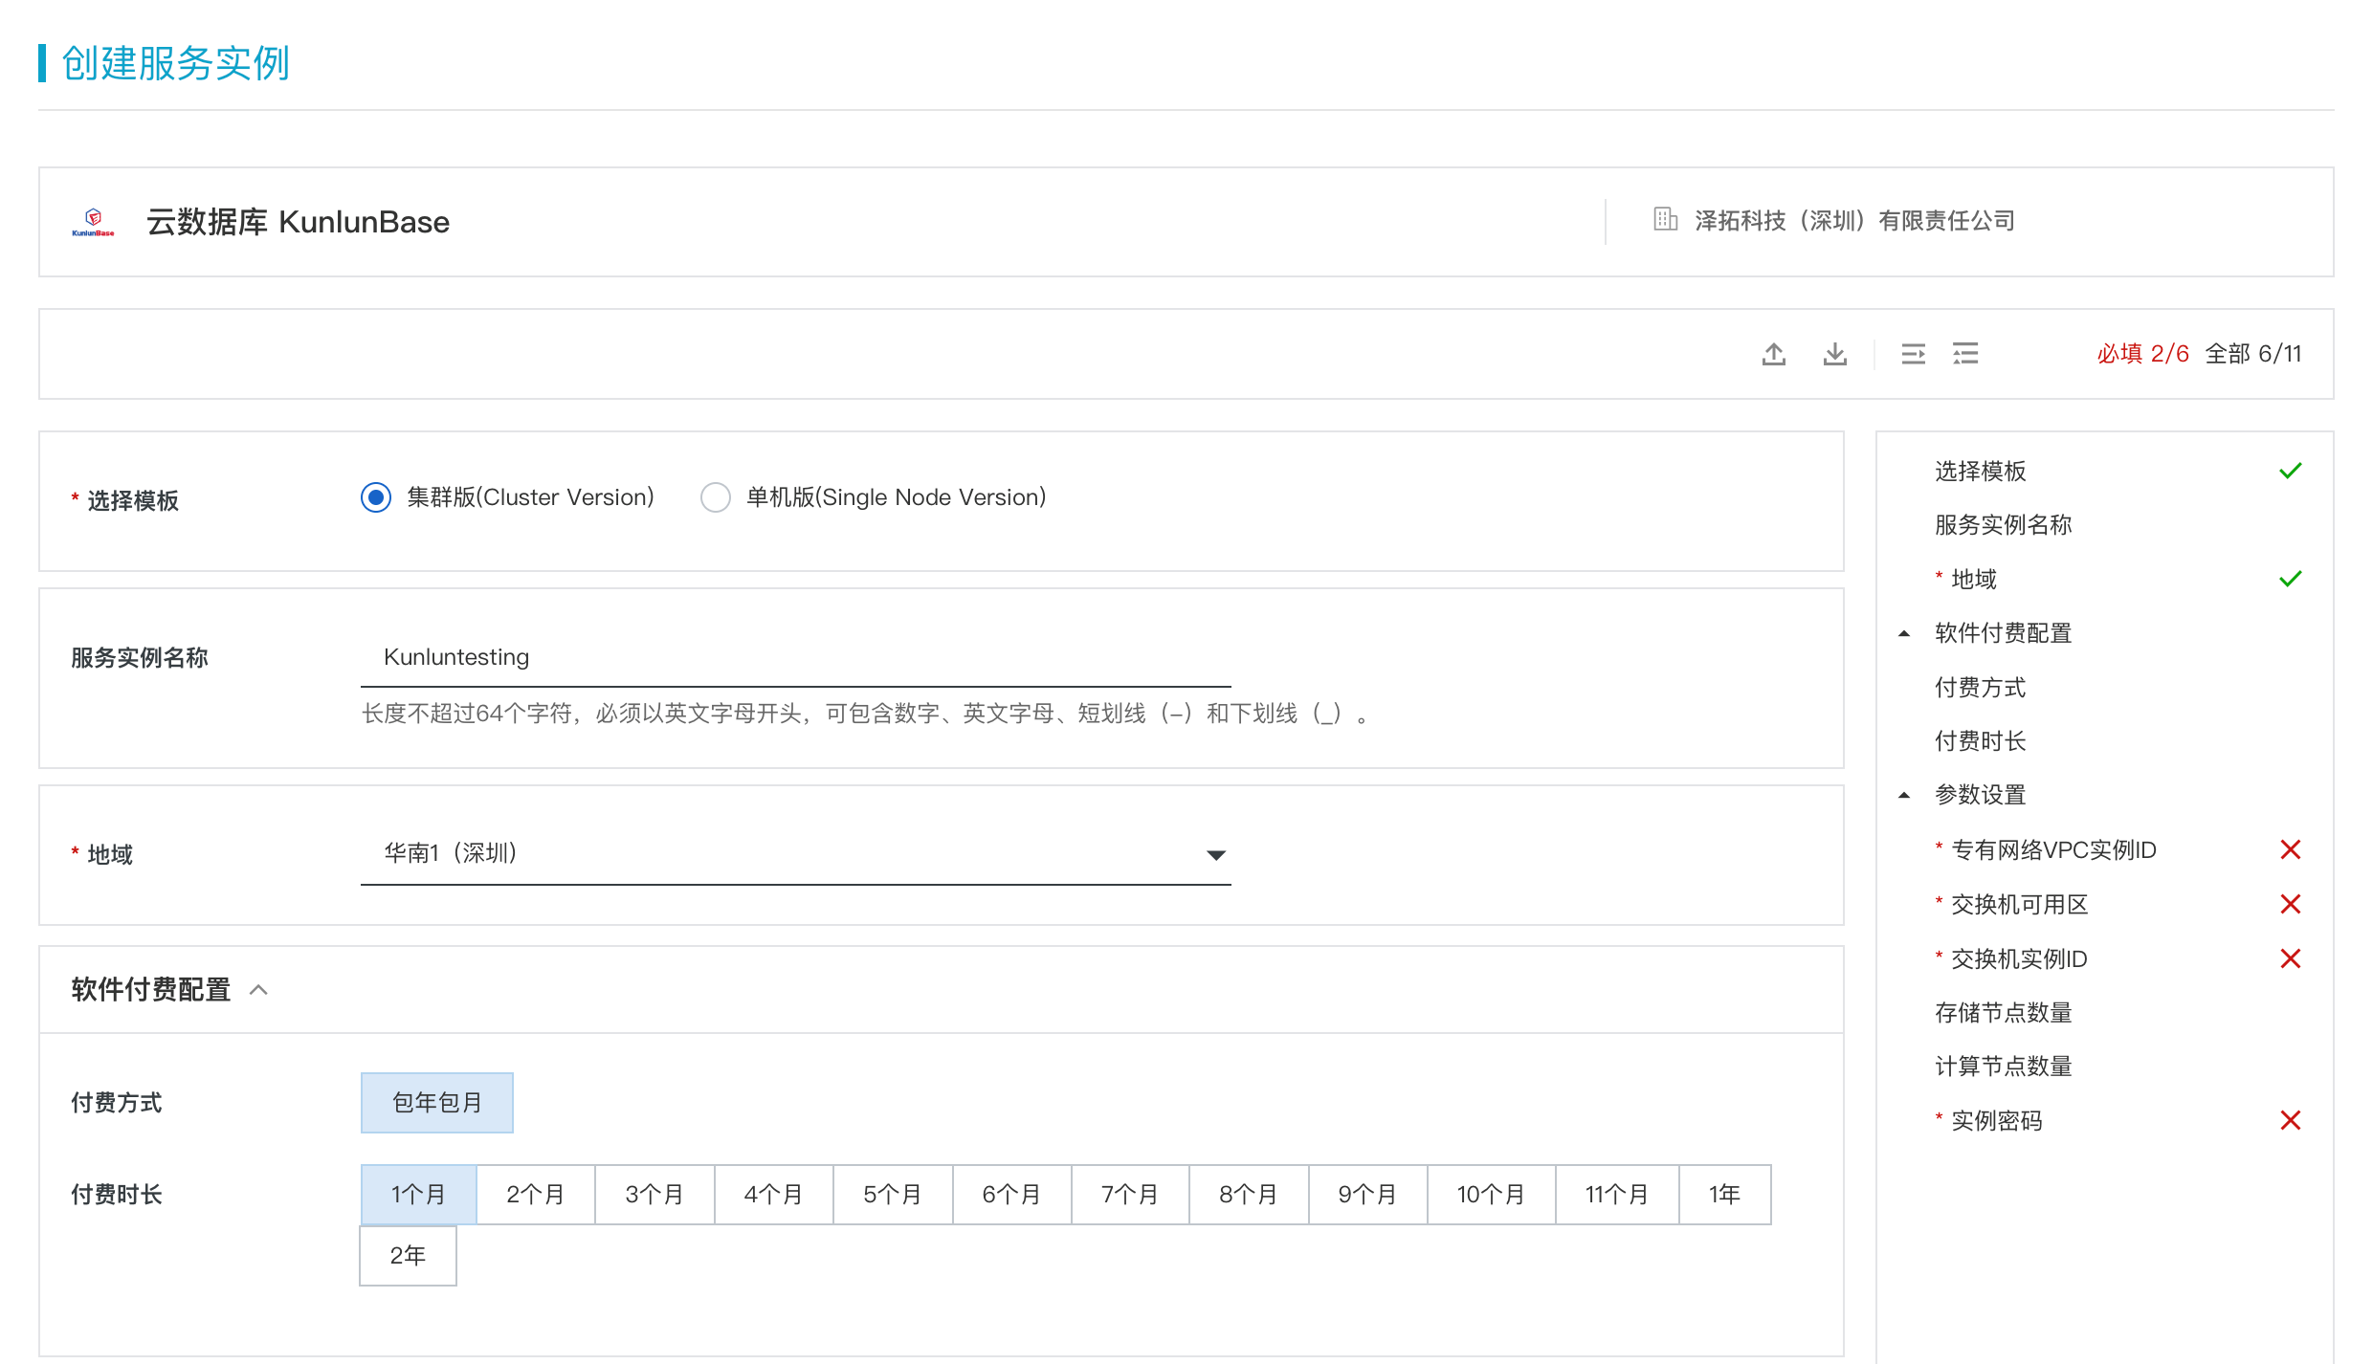The height and width of the screenshot is (1364, 2373).
Task: Jump to 交换机可用区 in sidebar outline
Action: click(x=2020, y=904)
